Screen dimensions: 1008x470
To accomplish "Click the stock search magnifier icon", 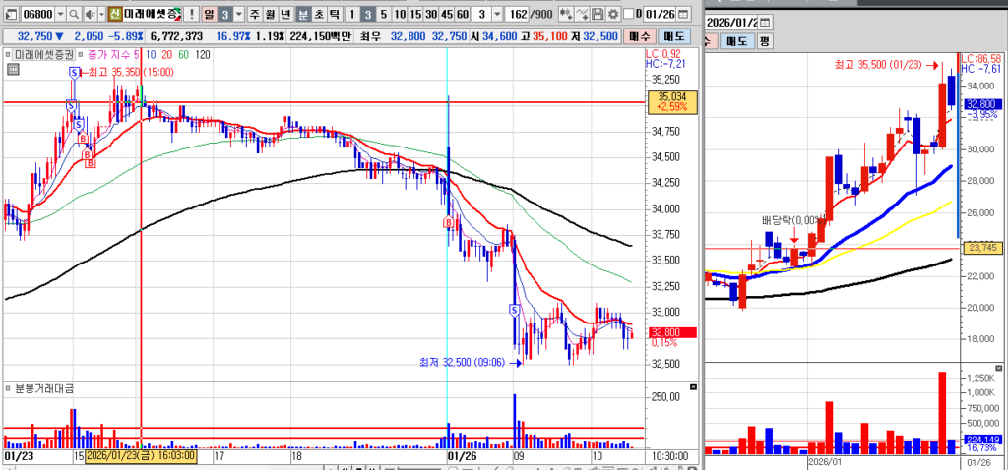I will click(x=76, y=15).
